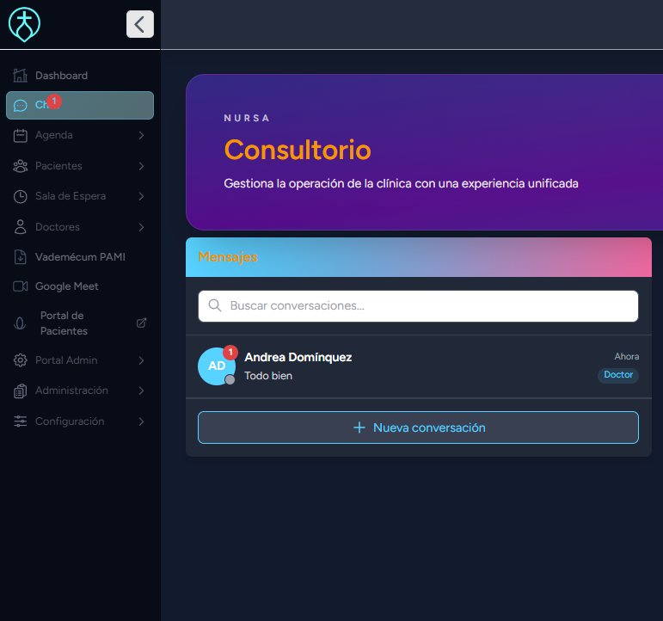The width and height of the screenshot is (663, 621).
Task: Expand the Doctores submenu chevron
Action: point(141,227)
